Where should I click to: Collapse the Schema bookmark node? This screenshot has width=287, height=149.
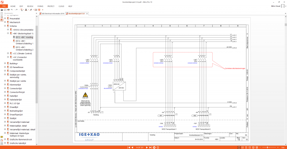click(5, 26)
